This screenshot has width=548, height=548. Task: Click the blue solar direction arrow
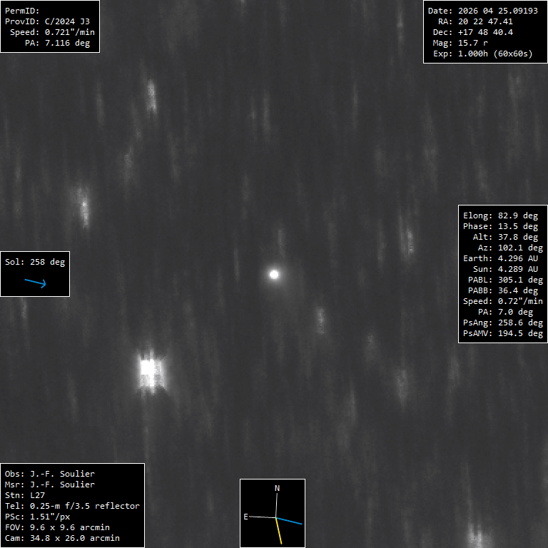click(35, 283)
